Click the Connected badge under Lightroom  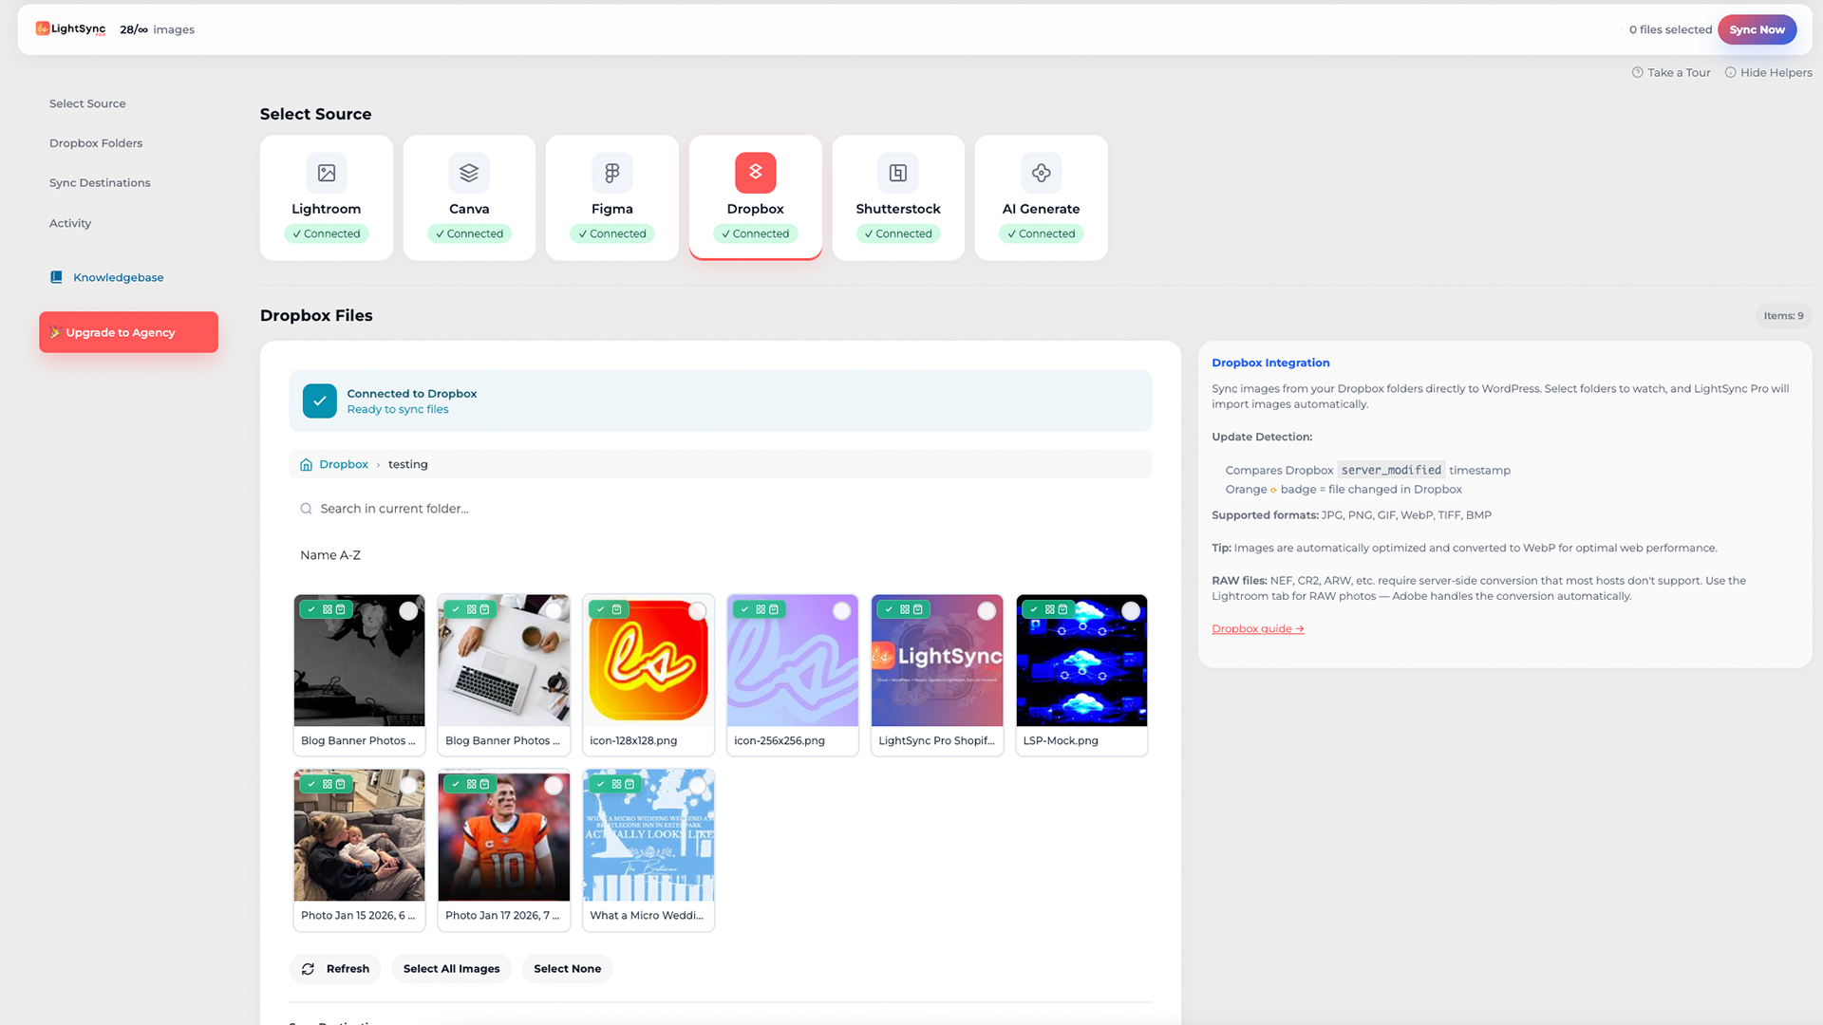click(326, 233)
